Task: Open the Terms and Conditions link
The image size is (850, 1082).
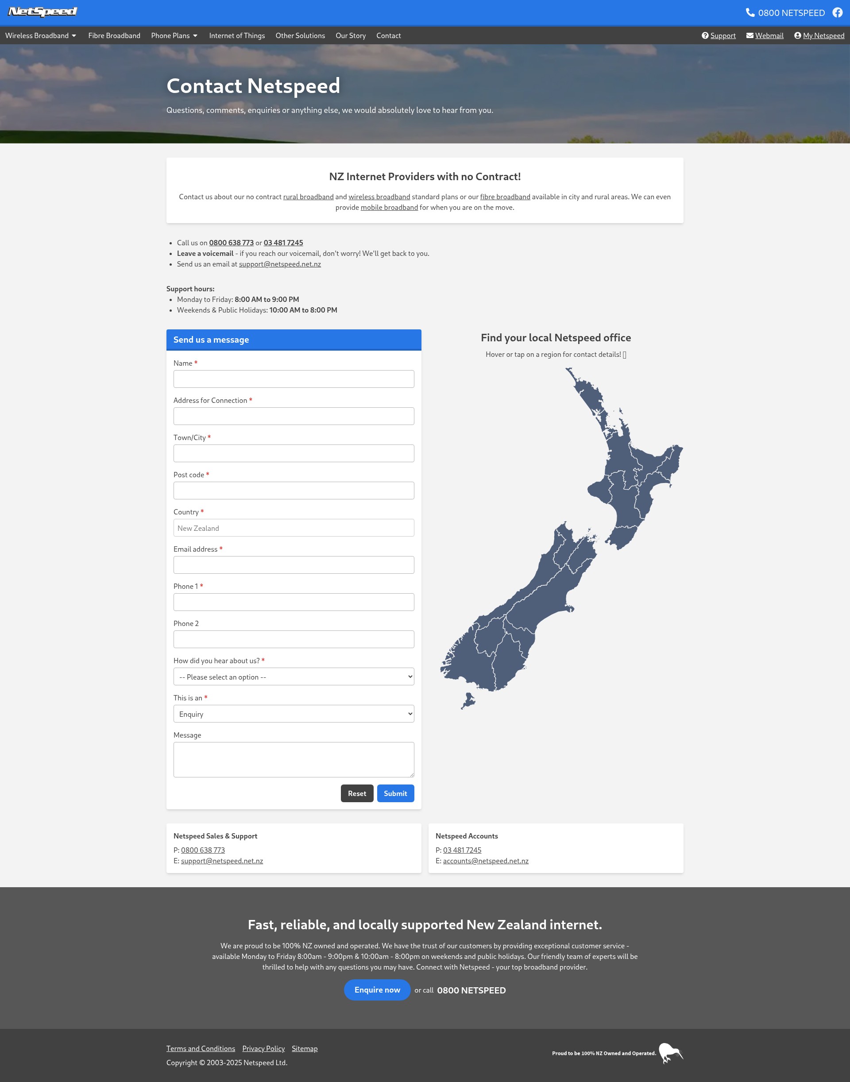Action: pyautogui.click(x=201, y=1048)
